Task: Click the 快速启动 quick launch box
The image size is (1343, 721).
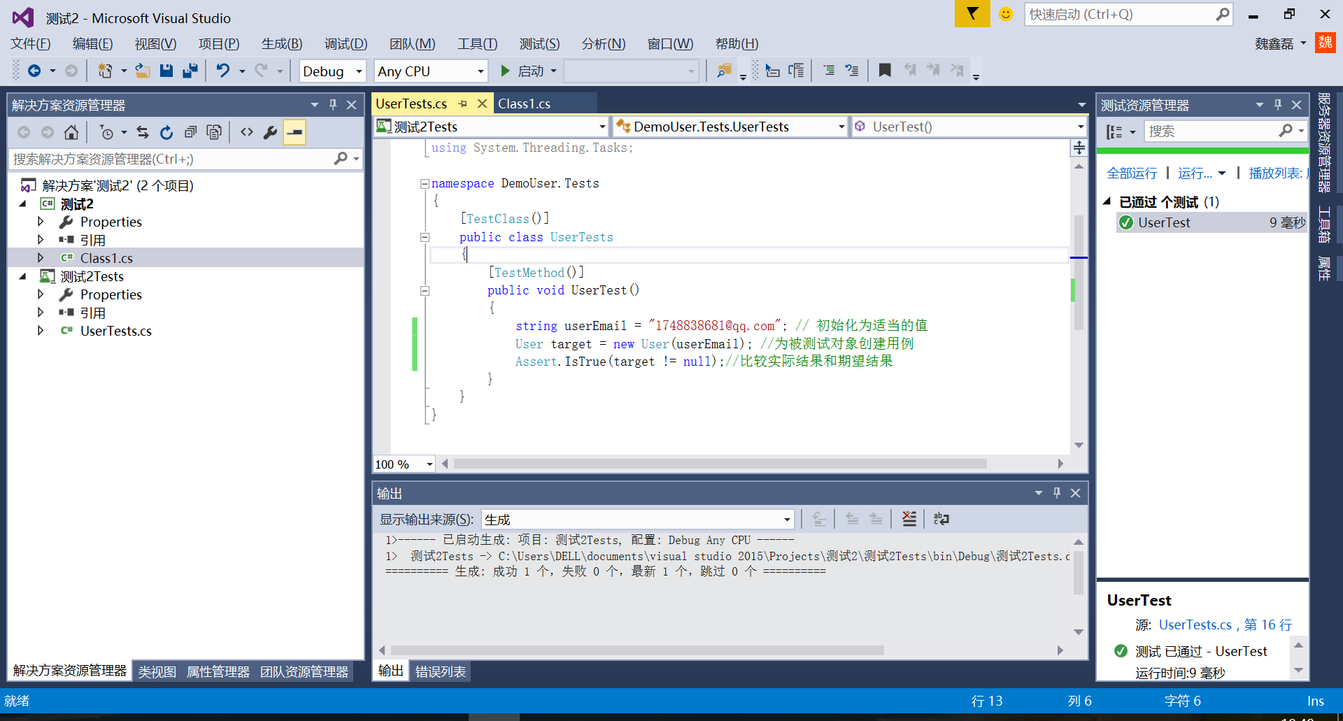Action: pos(1128,14)
